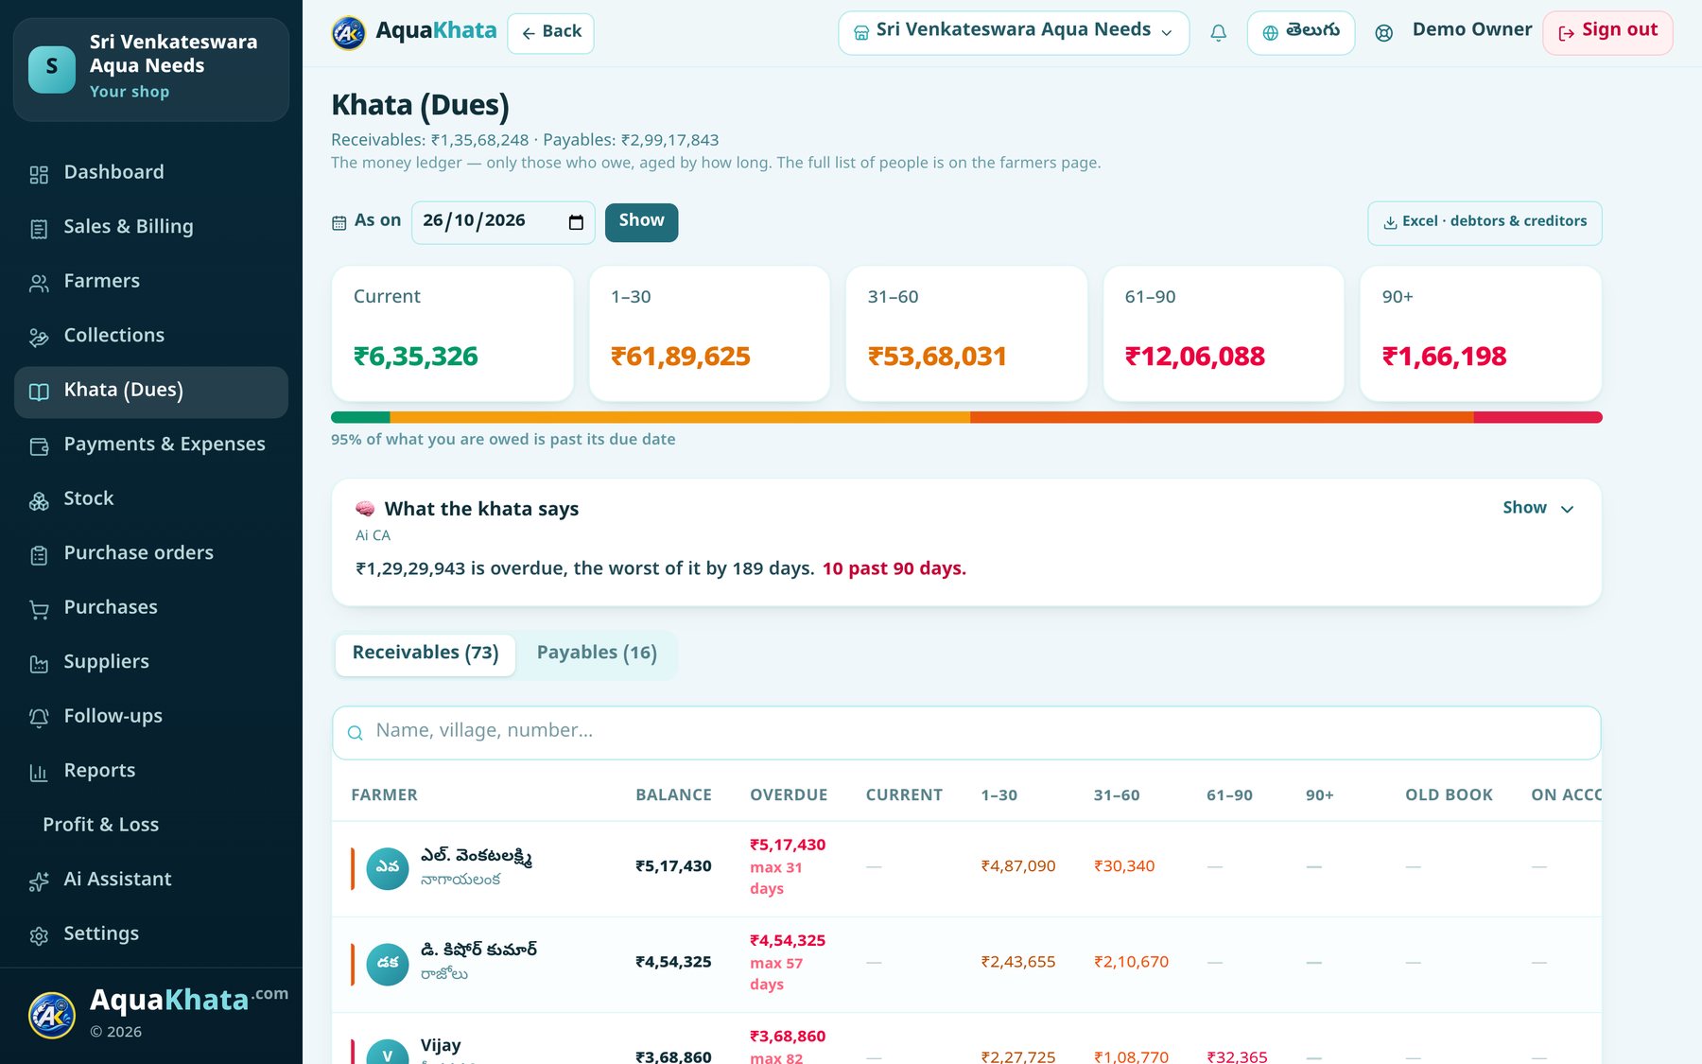
Task: Click the 90+ ₹1,66,198 card
Action: (x=1481, y=334)
